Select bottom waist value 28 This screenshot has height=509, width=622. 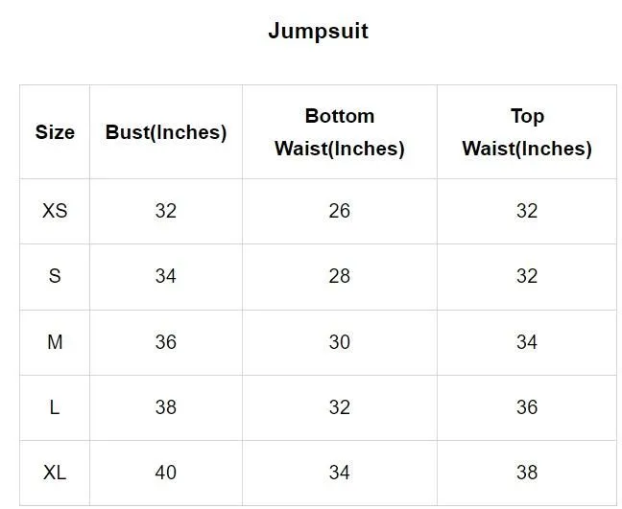[340, 276]
